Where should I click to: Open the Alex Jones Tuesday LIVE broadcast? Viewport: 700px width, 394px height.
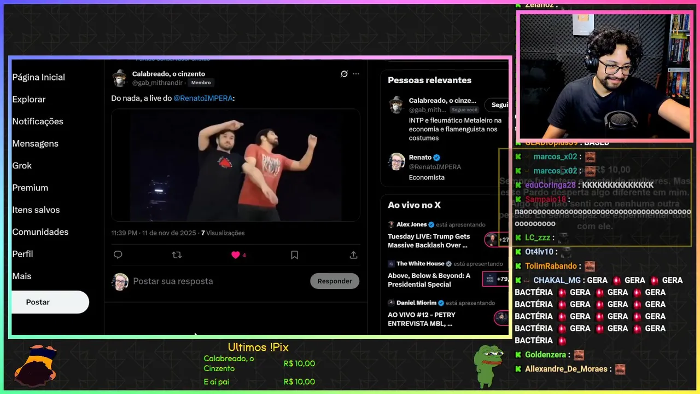coord(429,241)
